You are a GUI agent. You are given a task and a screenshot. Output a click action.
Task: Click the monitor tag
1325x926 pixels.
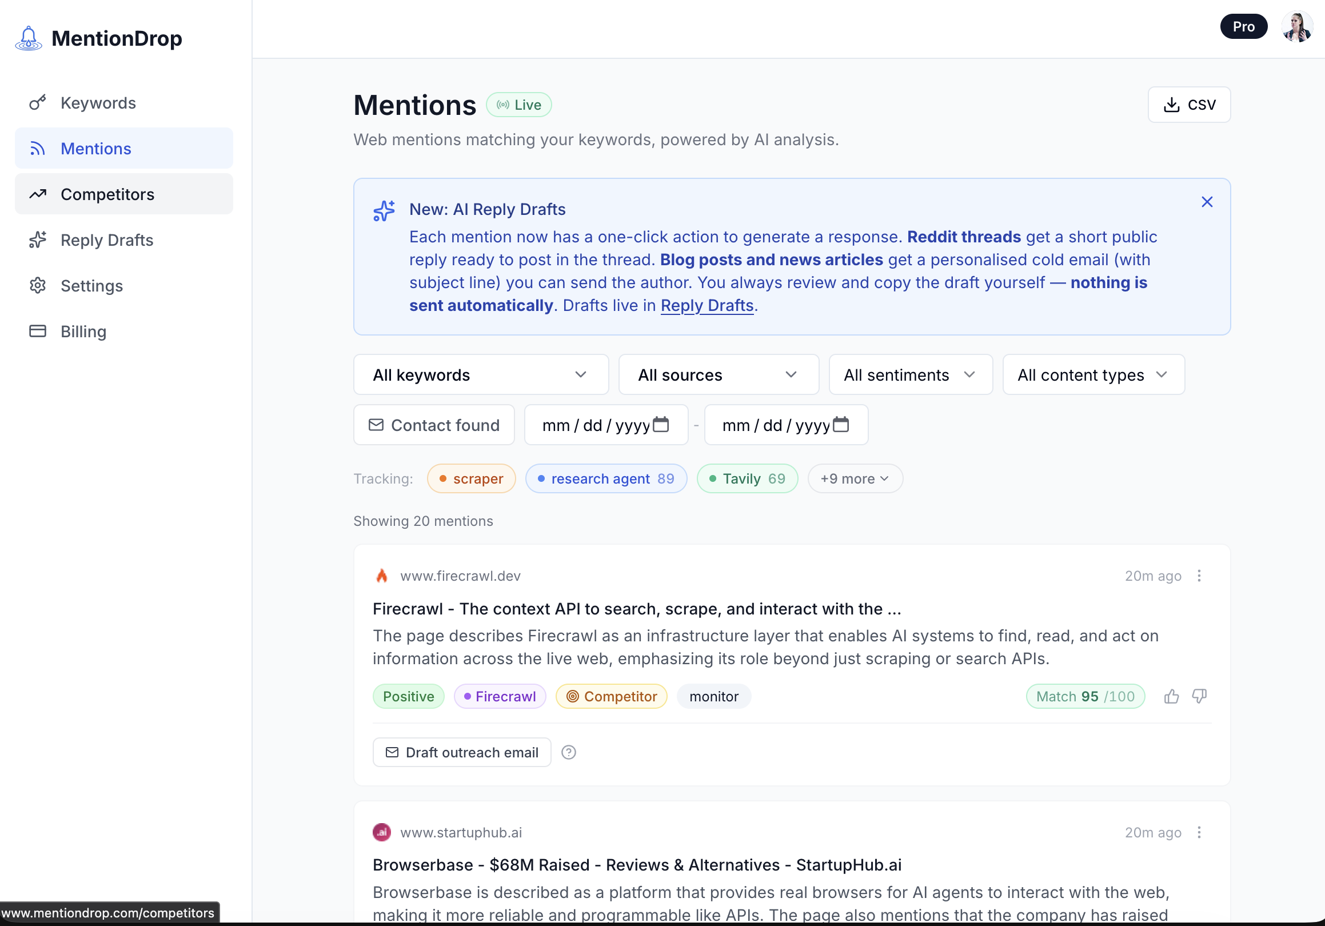[x=713, y=696]
